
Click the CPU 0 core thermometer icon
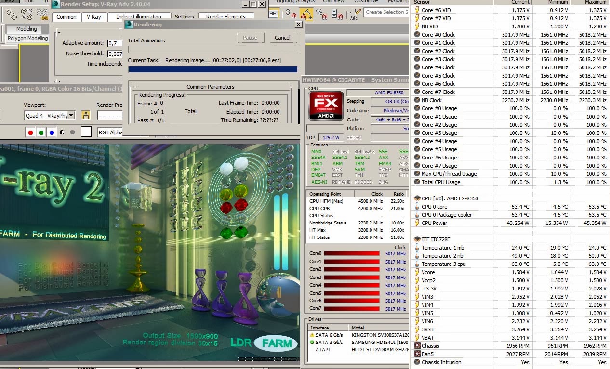[417, 207]
